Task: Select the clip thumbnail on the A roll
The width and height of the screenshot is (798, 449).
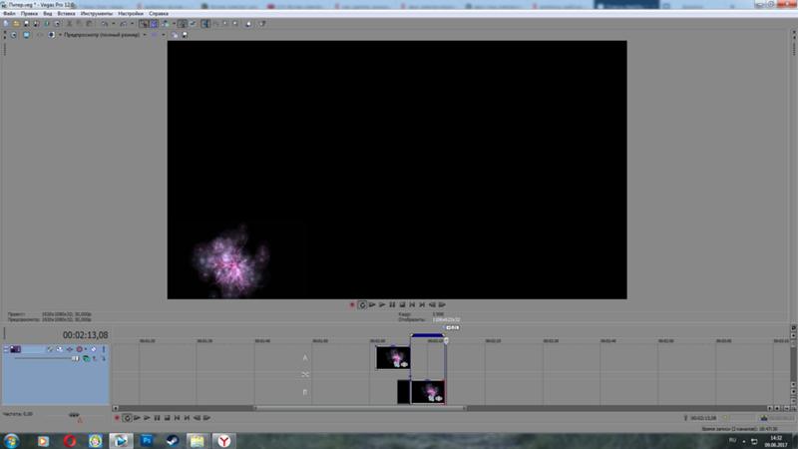Action: pyautogui.click(x=393, y=357)
